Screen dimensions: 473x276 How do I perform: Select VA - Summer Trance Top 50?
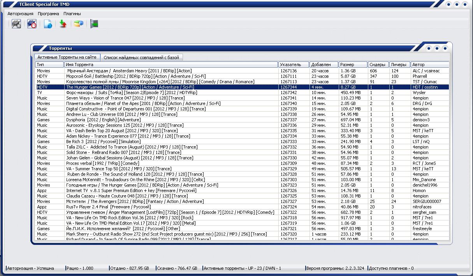pos(242,169)
